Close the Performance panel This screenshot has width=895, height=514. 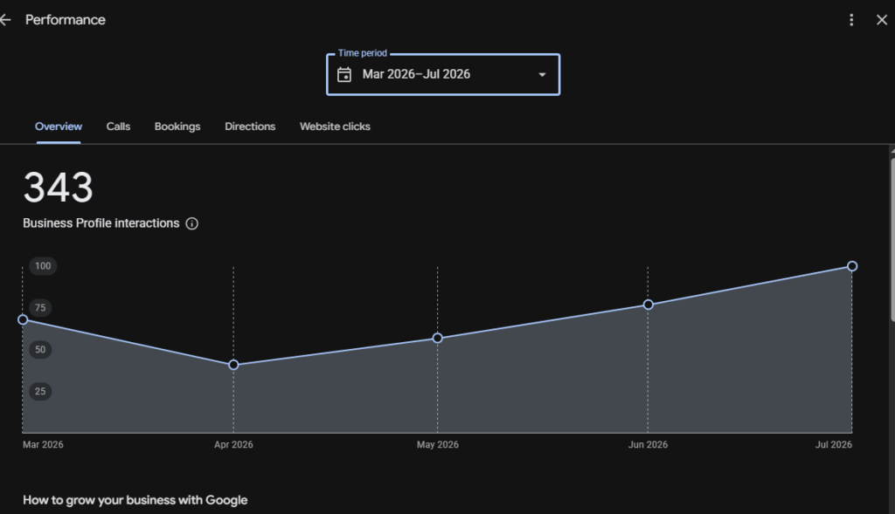882,20
